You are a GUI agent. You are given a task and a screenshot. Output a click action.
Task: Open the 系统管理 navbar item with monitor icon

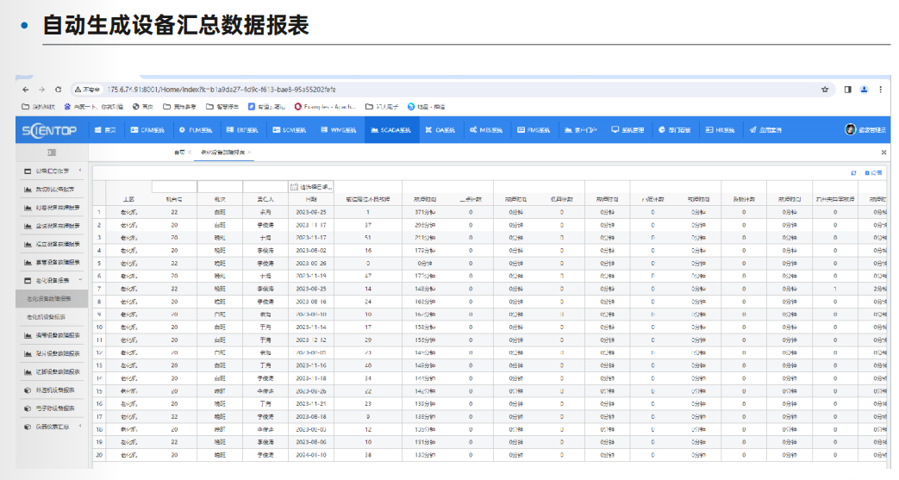628,130
